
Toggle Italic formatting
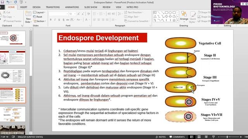pyautogui.click(x=55, y=20)
